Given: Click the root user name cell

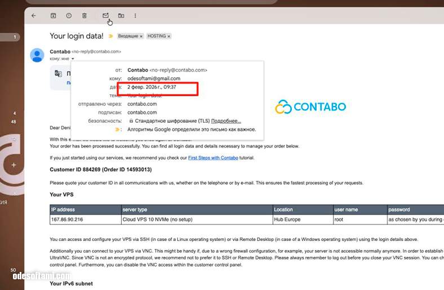Looking at the screenshot, I should [360, 220].
